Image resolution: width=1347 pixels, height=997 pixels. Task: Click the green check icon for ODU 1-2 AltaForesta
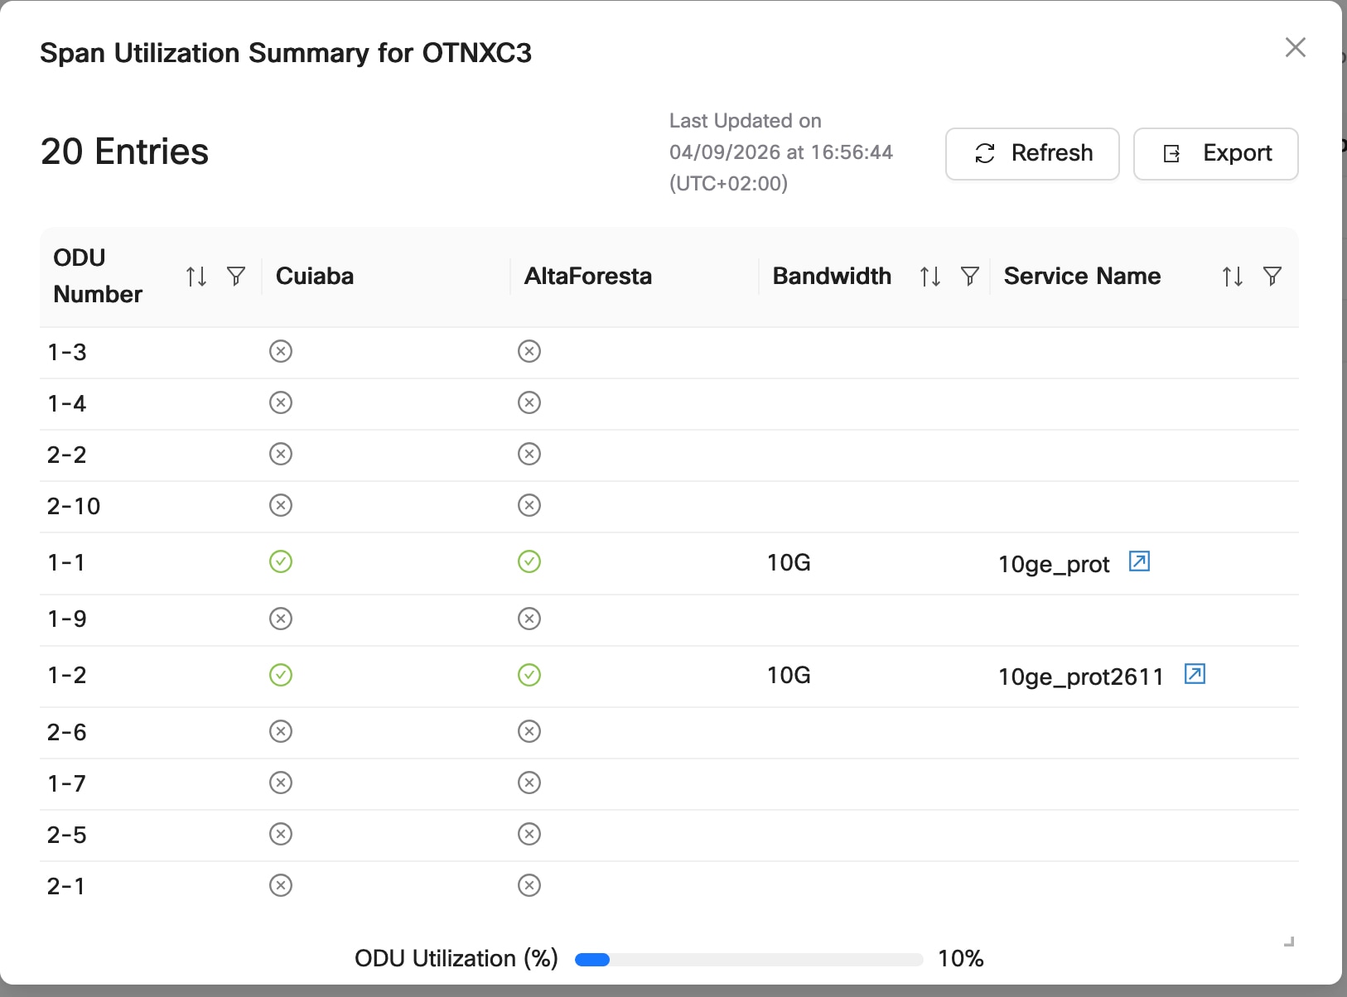point(529,675)
